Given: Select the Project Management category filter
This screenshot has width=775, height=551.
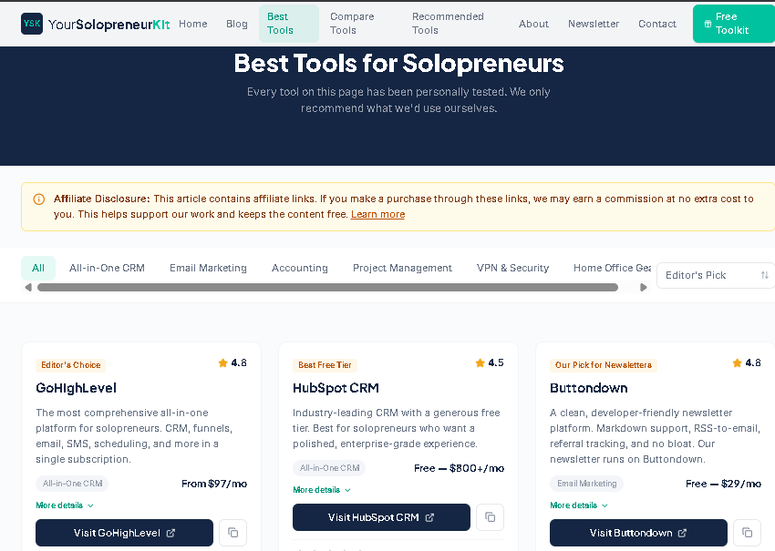Looking at the screenshot, I should (x=402, y=268).
